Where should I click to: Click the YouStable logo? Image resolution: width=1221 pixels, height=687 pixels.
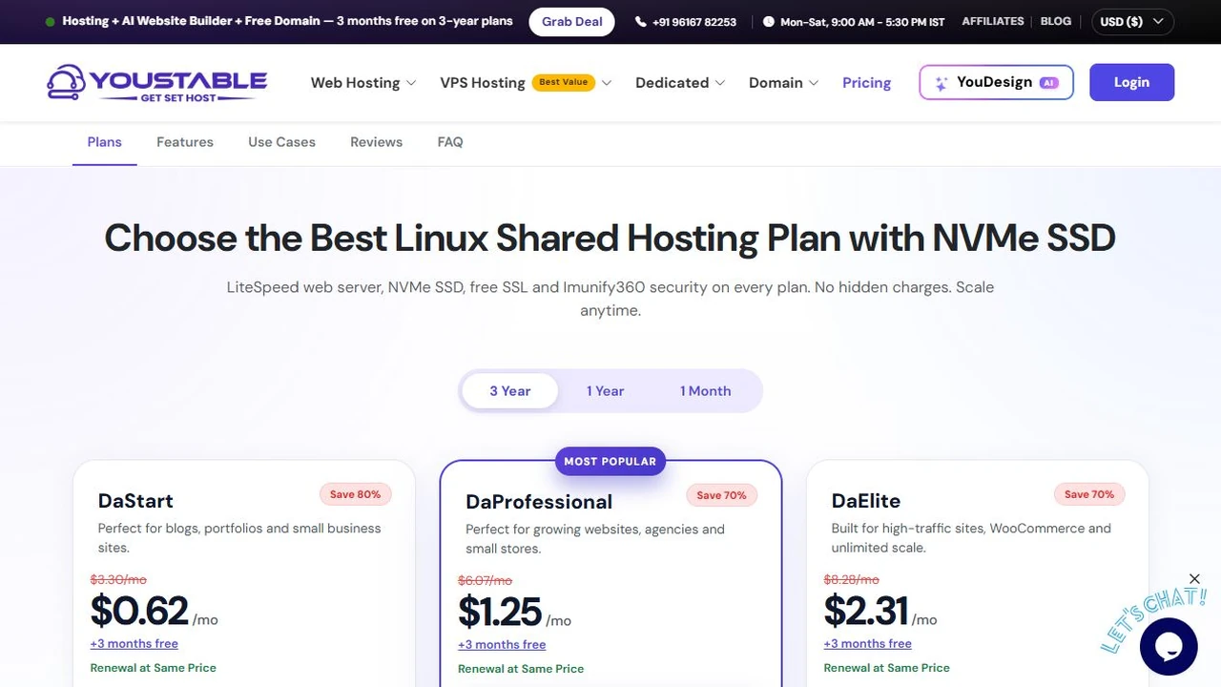(x=157, y=83)
